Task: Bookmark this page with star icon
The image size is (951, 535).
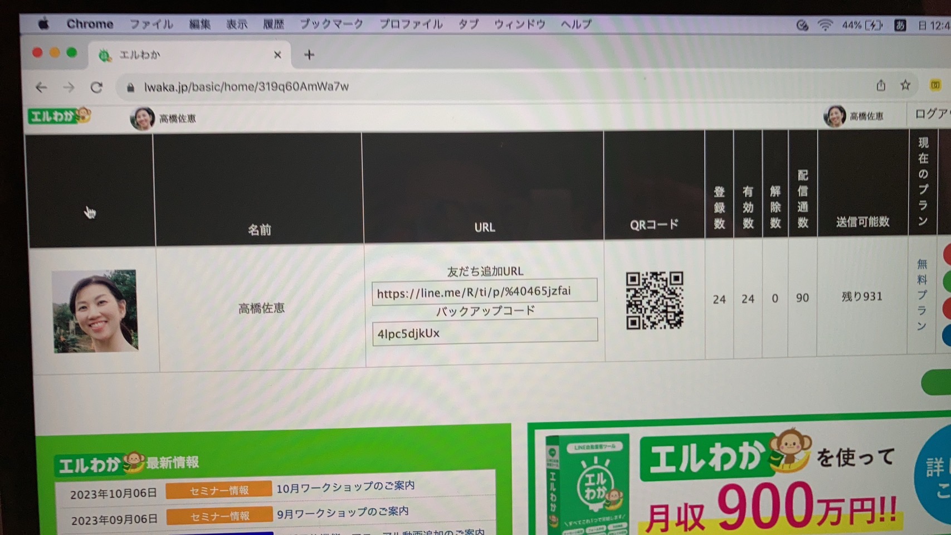Action: click(905, 85)
